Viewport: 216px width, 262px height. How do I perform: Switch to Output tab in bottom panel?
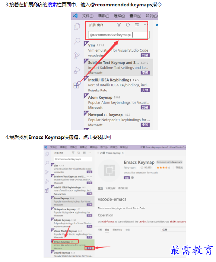107,230
